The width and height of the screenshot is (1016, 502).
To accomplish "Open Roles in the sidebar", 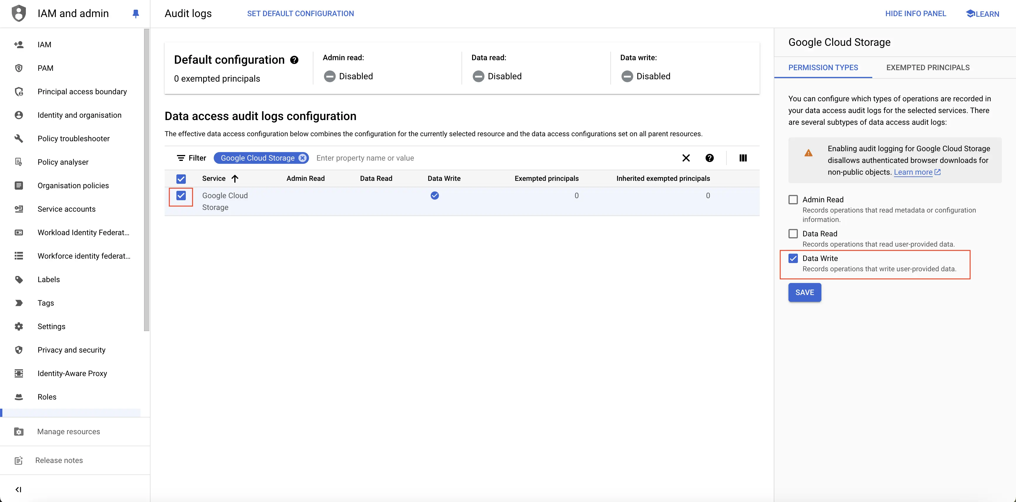I will pyautogui.click(x=47, y=397).
